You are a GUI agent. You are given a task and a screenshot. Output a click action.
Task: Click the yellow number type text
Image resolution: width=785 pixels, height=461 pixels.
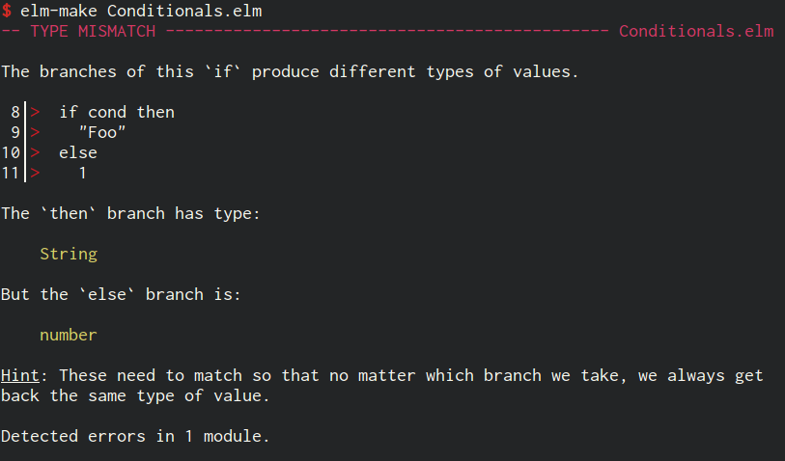[x=69, y=335]
